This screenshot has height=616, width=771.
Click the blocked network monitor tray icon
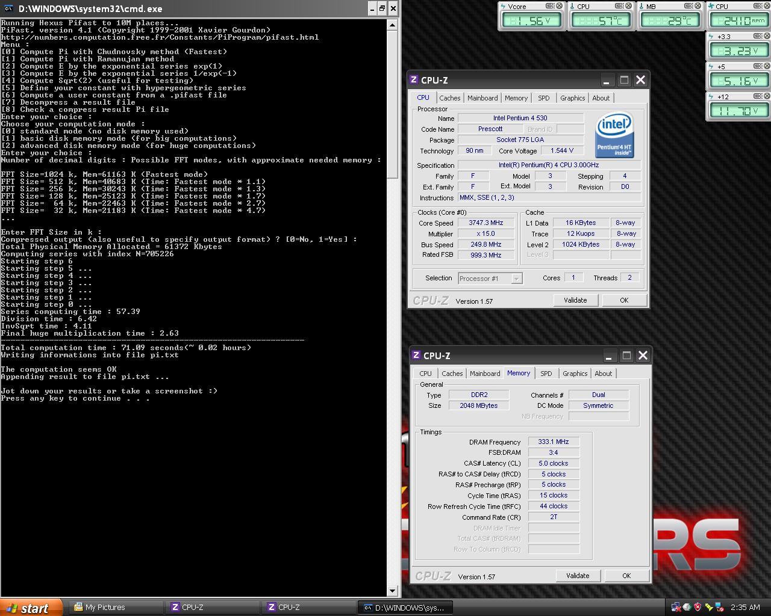tap(719, 607)
